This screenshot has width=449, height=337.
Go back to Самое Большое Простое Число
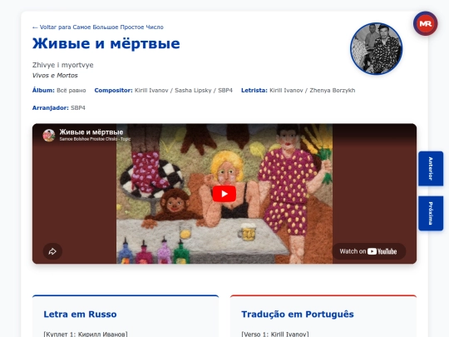click(x=97, y=27)
